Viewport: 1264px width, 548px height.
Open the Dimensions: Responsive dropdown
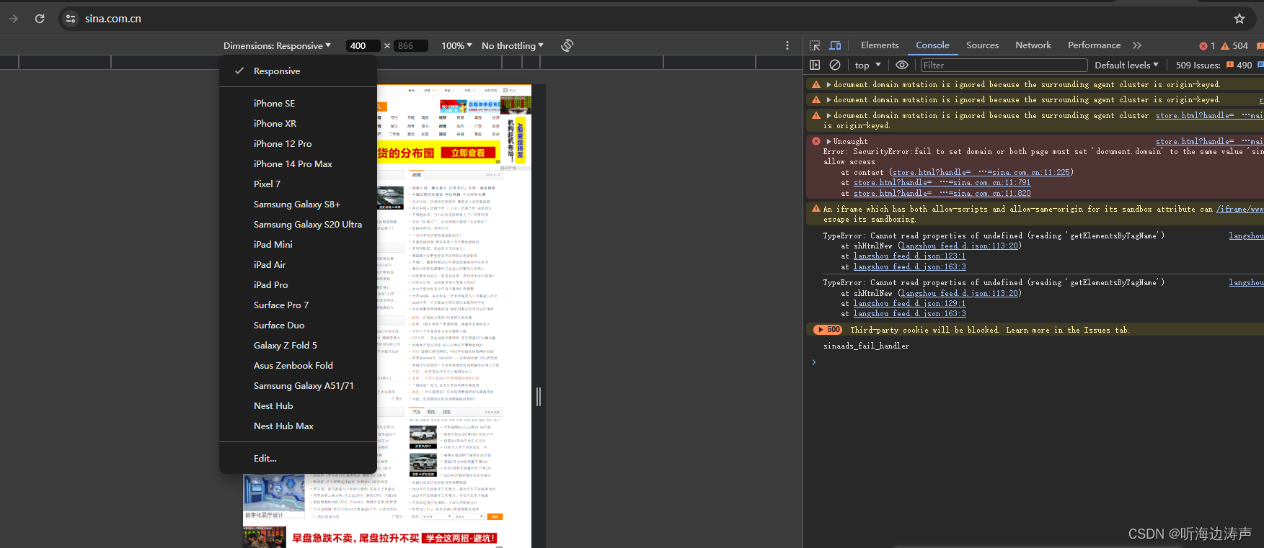click(x=277, y=45)
